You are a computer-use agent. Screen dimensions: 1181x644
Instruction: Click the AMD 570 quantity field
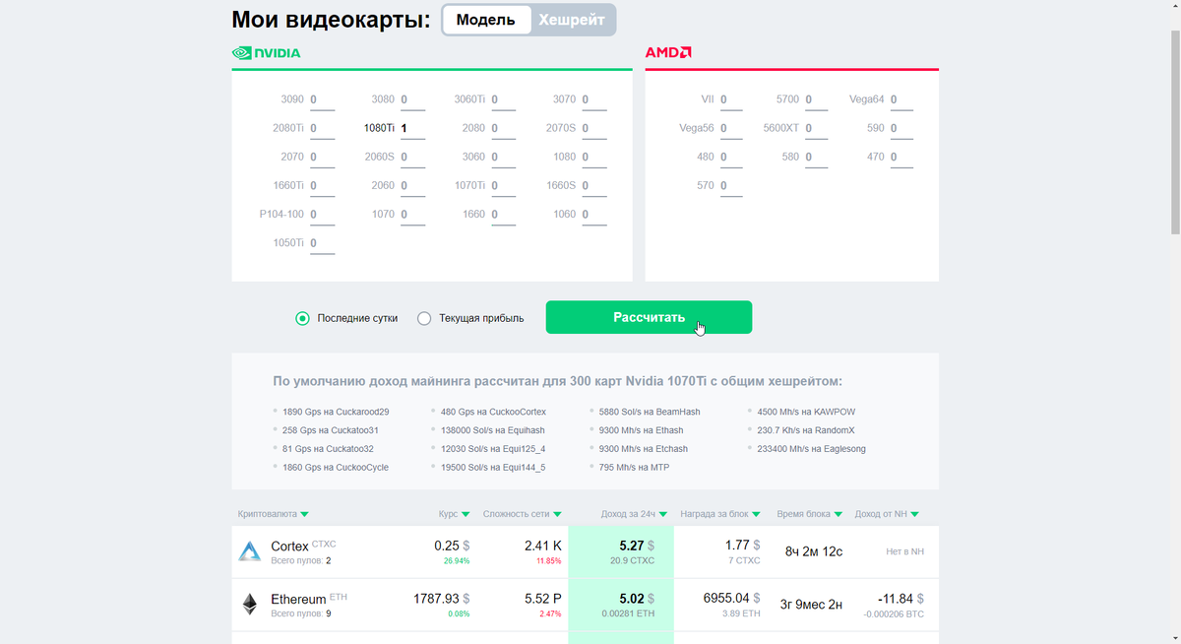pos(731,185)
